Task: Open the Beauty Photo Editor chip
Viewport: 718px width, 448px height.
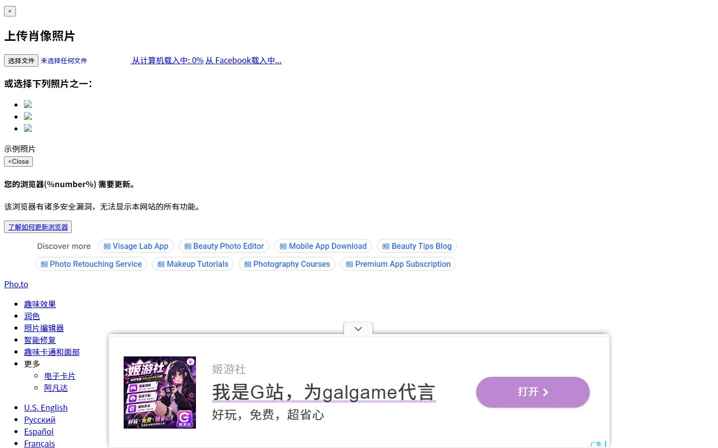Action: click(224, 246)
